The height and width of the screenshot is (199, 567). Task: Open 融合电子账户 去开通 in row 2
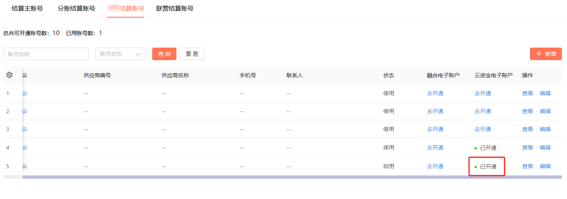(435, 111)
